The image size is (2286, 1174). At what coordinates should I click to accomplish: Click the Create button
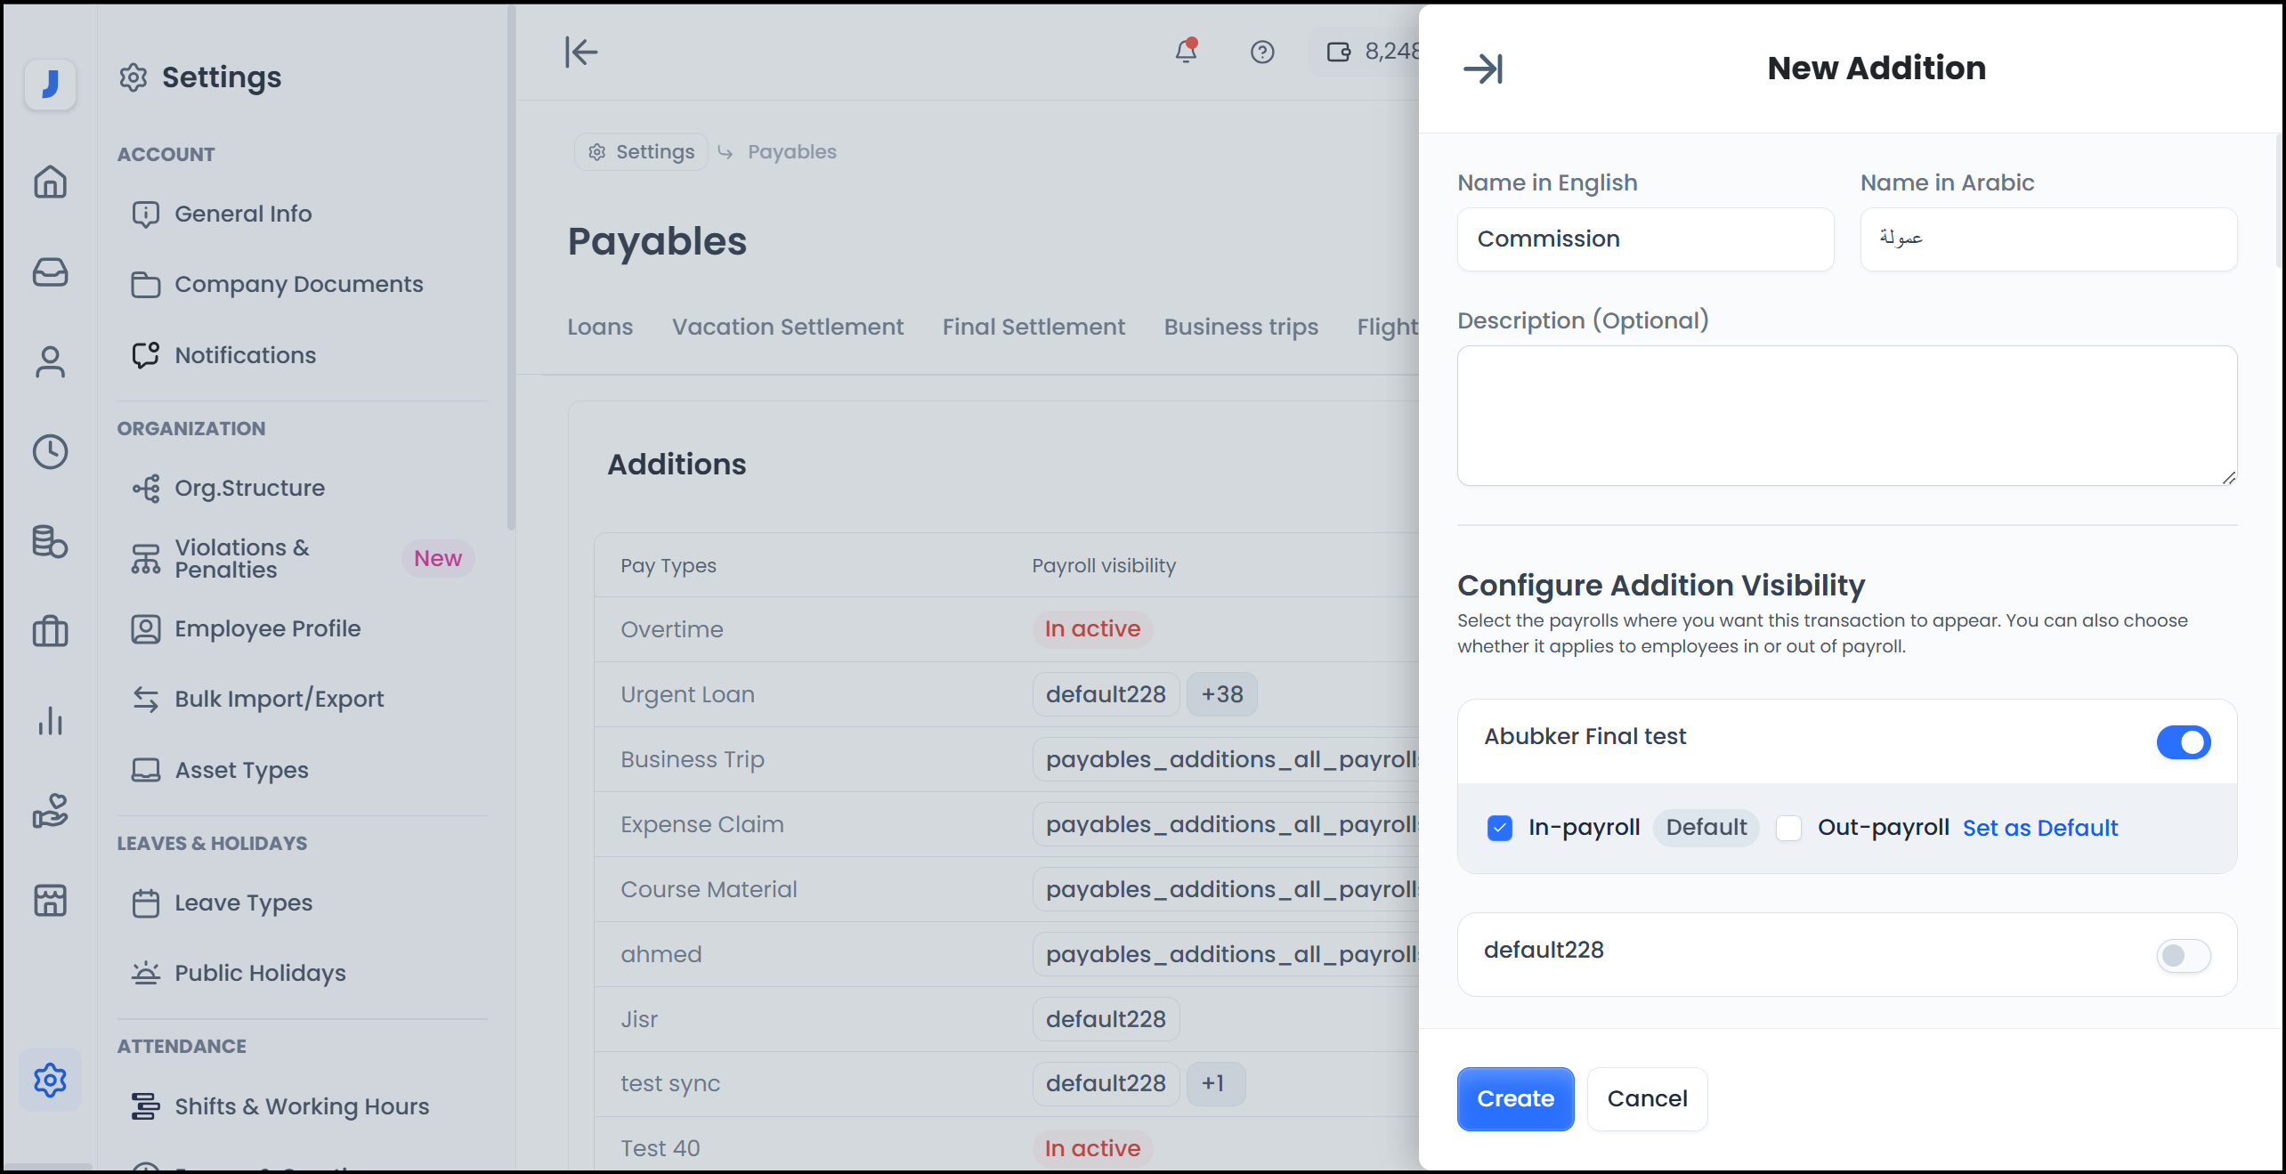(1514, 1098)
